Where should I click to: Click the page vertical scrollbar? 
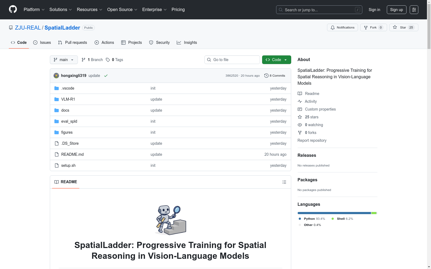click(429, 27)
